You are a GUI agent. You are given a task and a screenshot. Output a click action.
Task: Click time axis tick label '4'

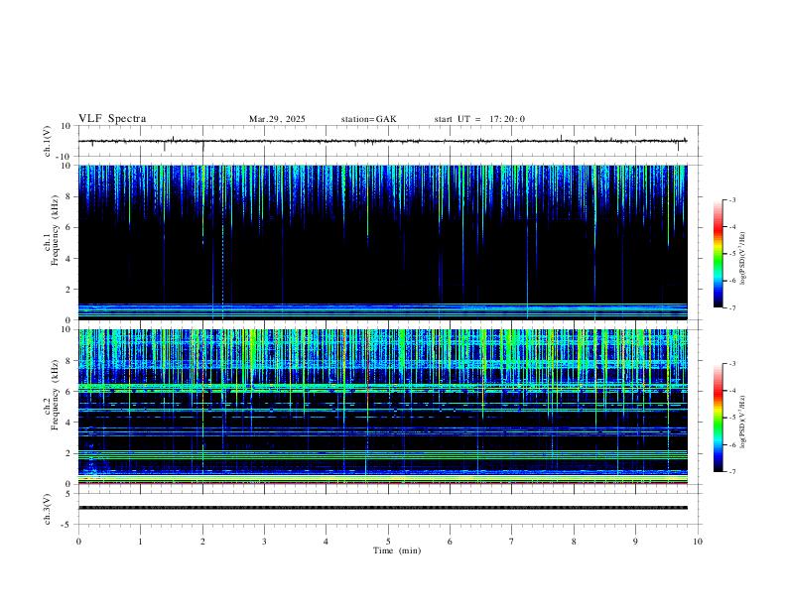pyautogui.click(x=327, y=542)
